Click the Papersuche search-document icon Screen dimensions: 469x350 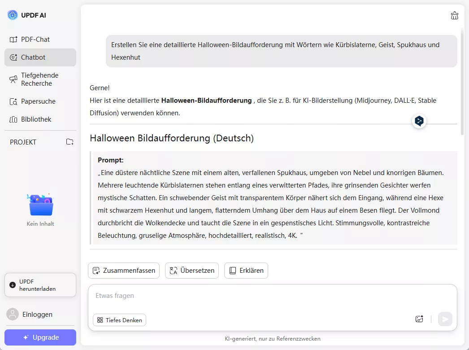13,102
